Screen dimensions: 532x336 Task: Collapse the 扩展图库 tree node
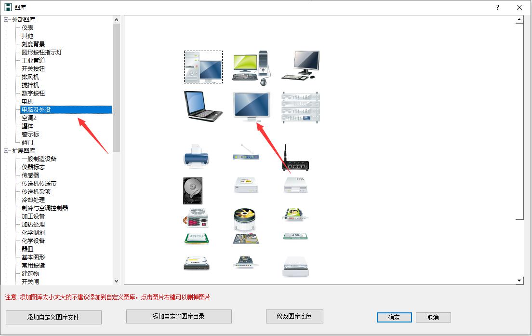(x=6, y=151)
